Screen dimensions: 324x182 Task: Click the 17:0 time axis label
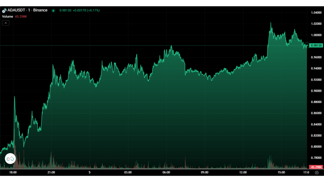(x=306, y=172)
